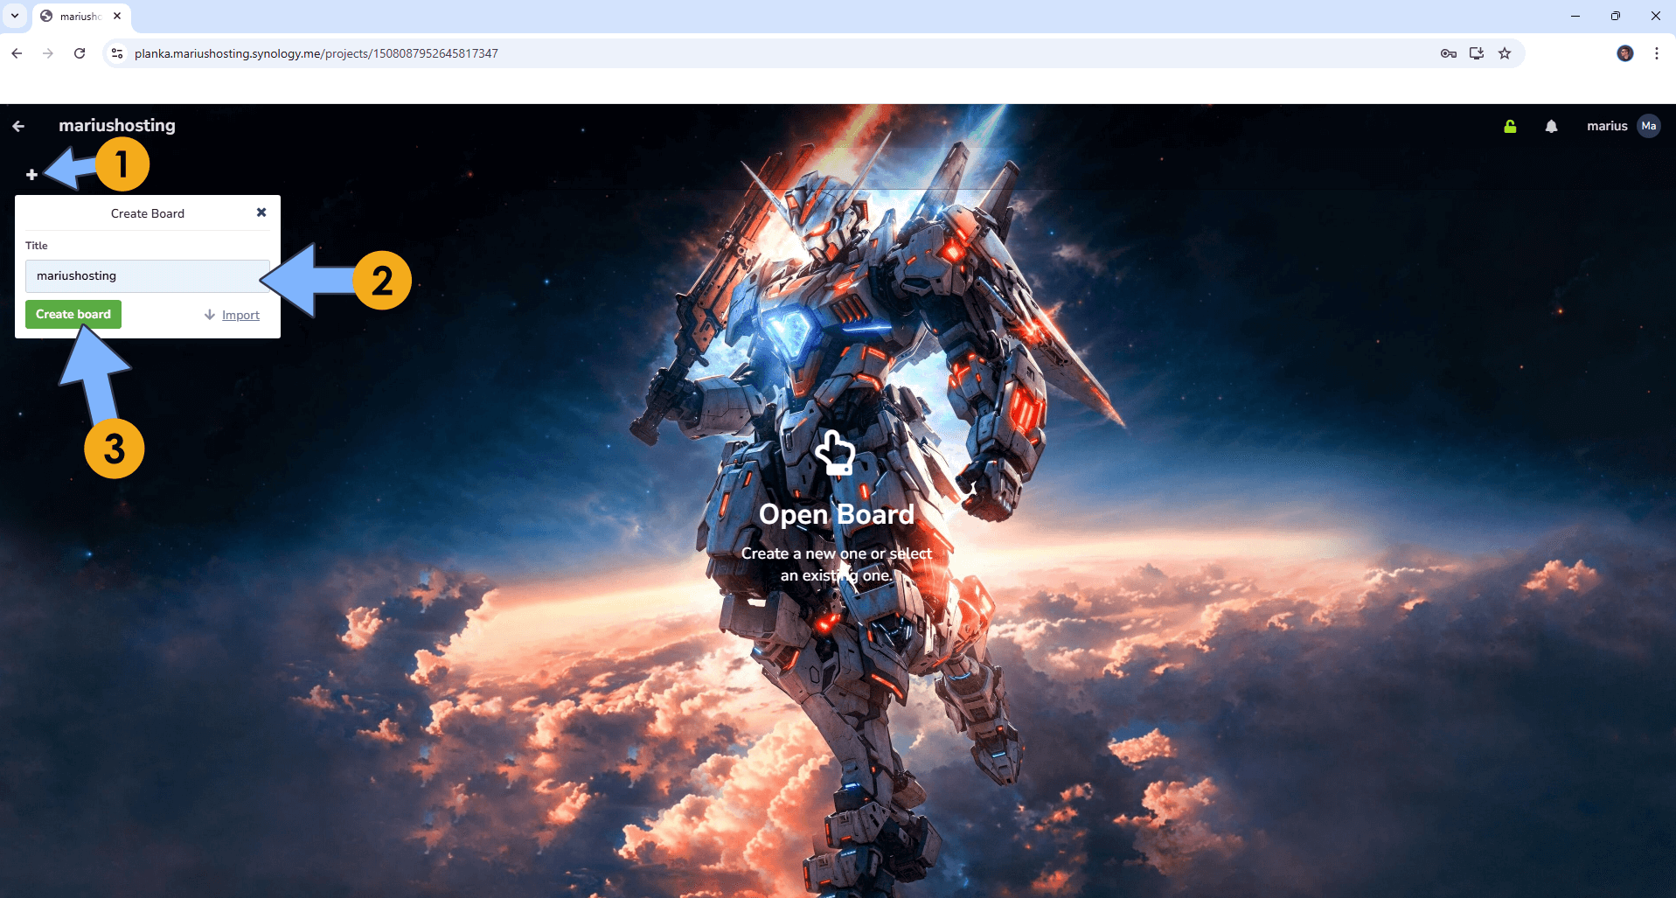The width and height of the screenshot is (1676, 898).
Task: Click the green unlock icon in header
Action: click(x=1510, y=126)
